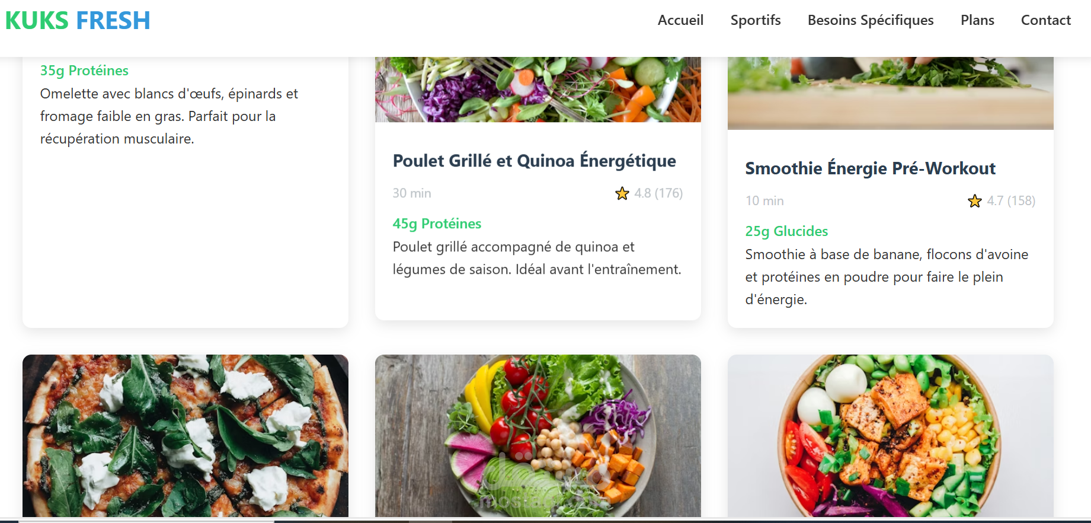Click the 4.8 (176) rating text

pos(658,193)
